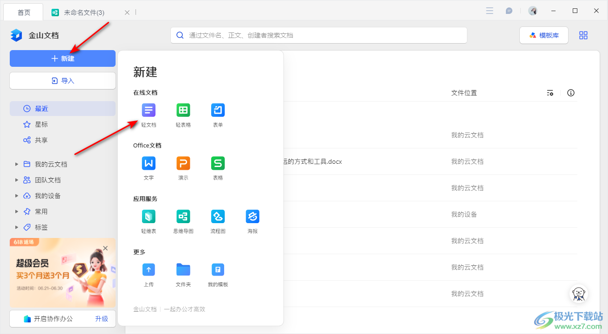The width and height of the screenshot is (608, 334).
Task: Expand the 常用 tree node
Action: pos(17,212)
